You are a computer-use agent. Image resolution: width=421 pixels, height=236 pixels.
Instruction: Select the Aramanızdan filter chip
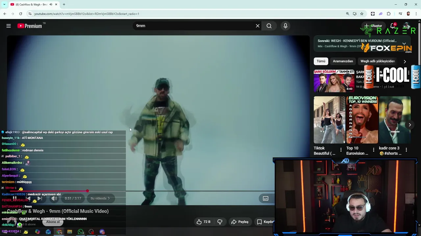click(x=343, y=61)
